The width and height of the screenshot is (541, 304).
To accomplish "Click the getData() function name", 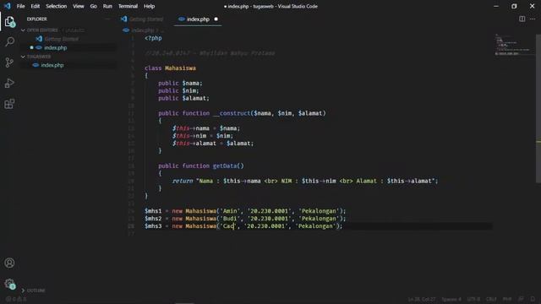I will (228, 166).
